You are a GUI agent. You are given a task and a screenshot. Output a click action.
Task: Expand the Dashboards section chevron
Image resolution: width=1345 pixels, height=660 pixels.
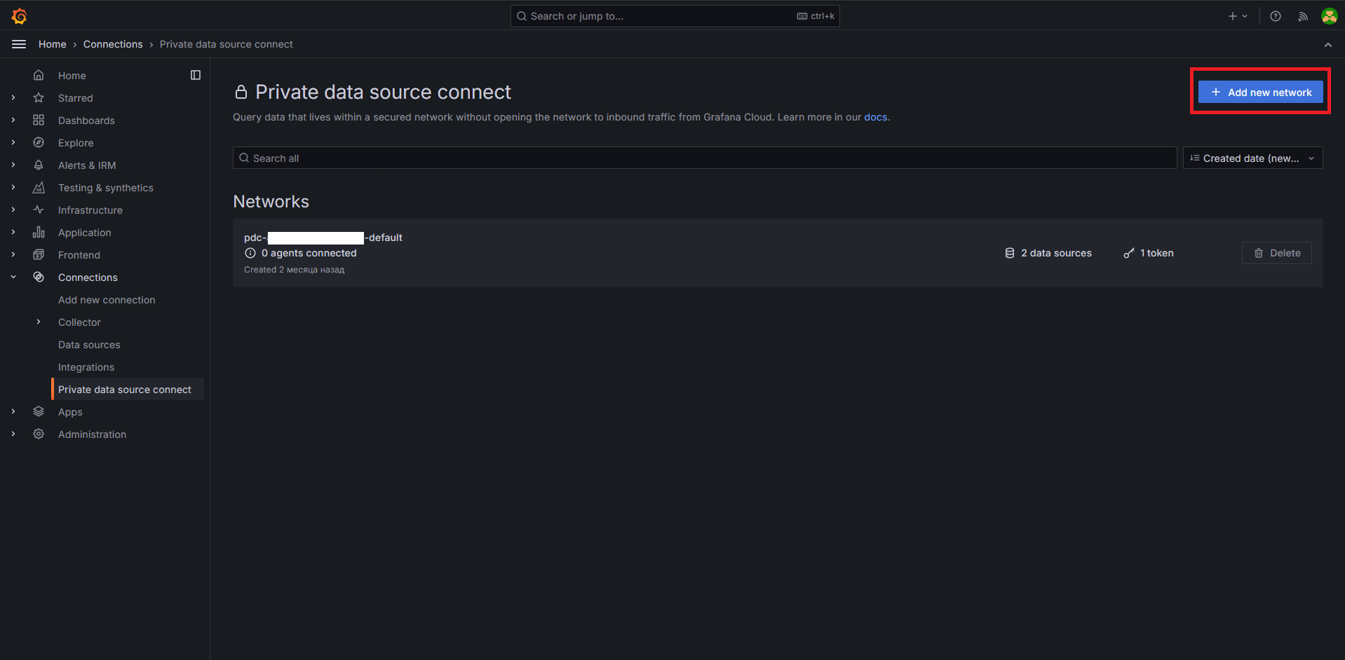tap(13, 120)
